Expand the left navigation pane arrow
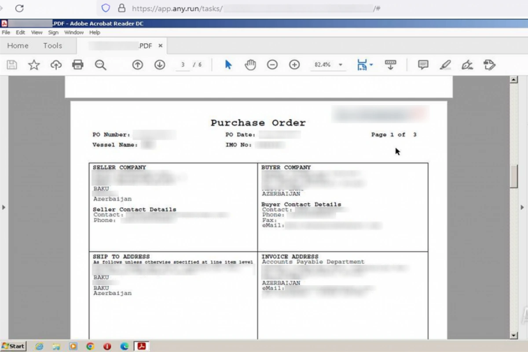This screenshot has width=528, height=352. (4, 207)
